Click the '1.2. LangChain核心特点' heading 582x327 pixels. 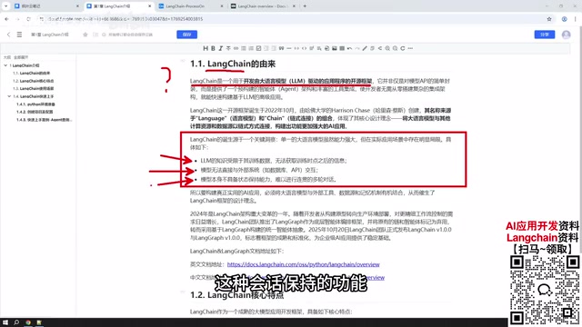tap(236, 295)
